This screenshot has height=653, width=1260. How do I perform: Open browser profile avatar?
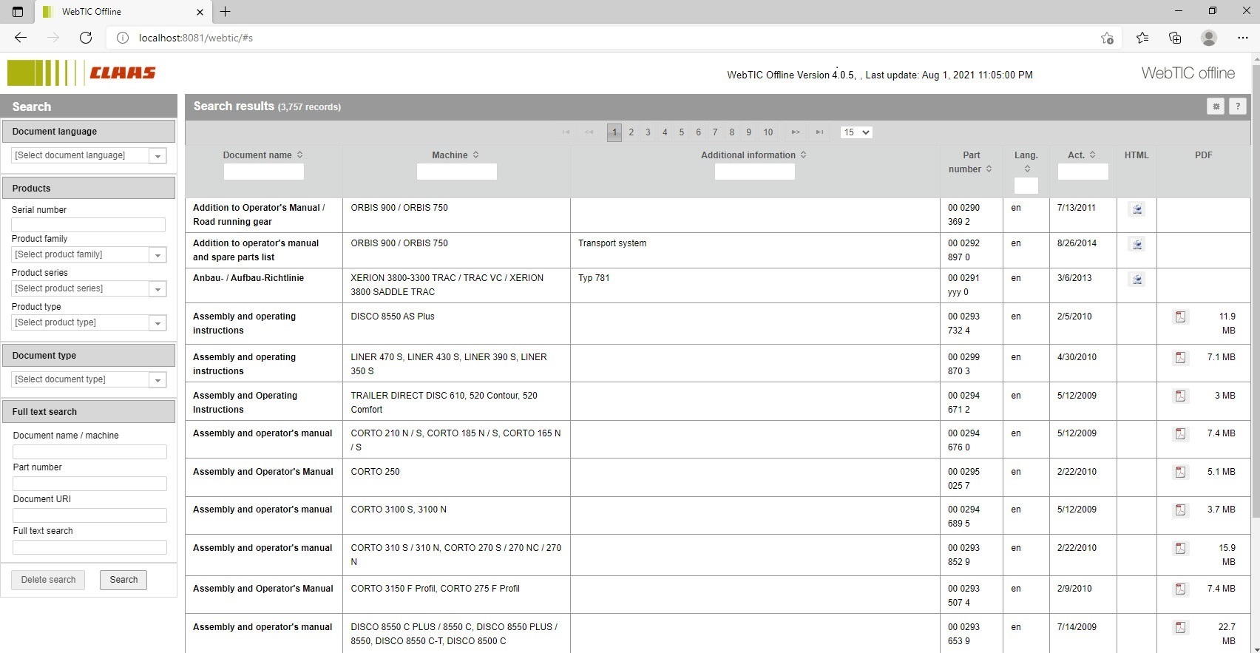pos(1209,38)
